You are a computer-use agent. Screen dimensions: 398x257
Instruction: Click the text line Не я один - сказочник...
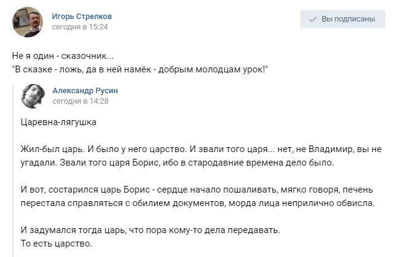63,56
